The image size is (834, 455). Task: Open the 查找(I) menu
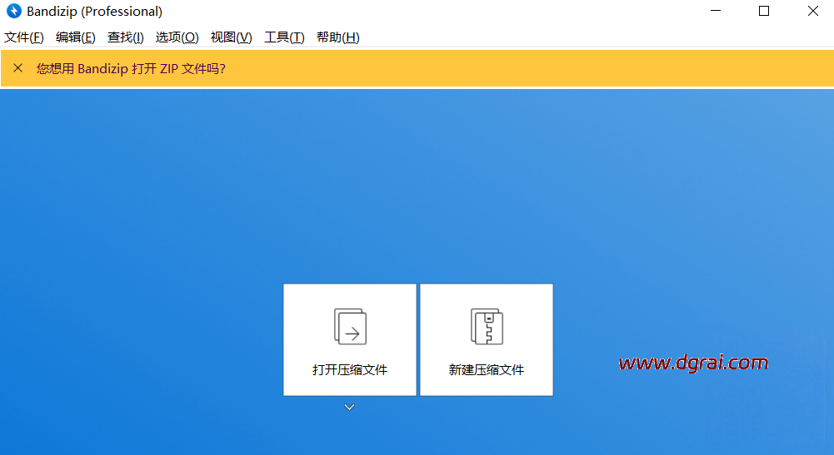[x=126, y=37]
